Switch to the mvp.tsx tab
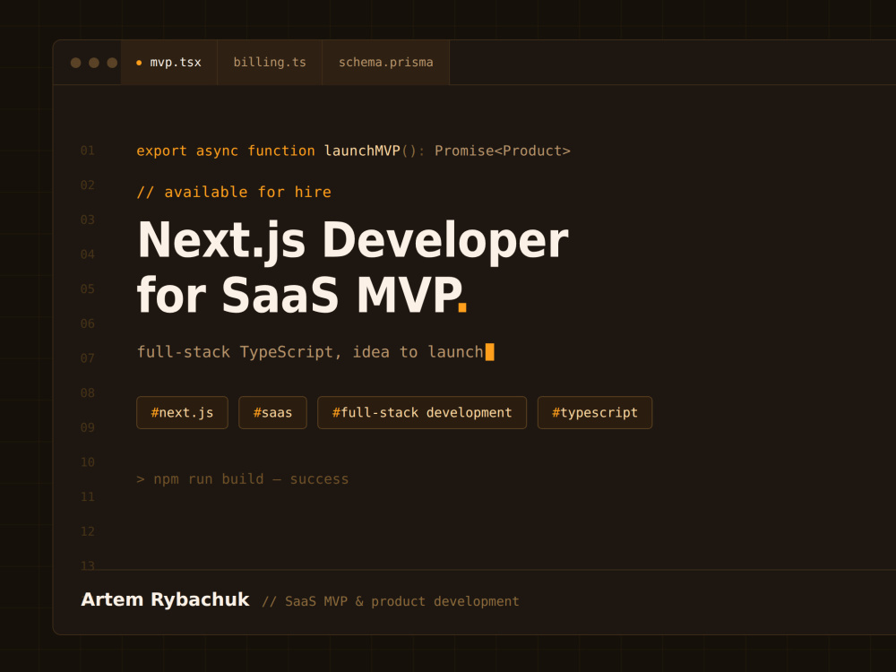This screenshot has width=896, height=672. pos(169,63)
